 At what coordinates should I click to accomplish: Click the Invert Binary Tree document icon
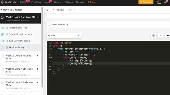pos(7,28)
